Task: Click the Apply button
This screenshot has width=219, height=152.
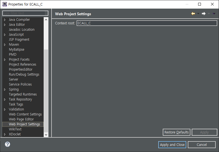Action: [x=204, y=132]
